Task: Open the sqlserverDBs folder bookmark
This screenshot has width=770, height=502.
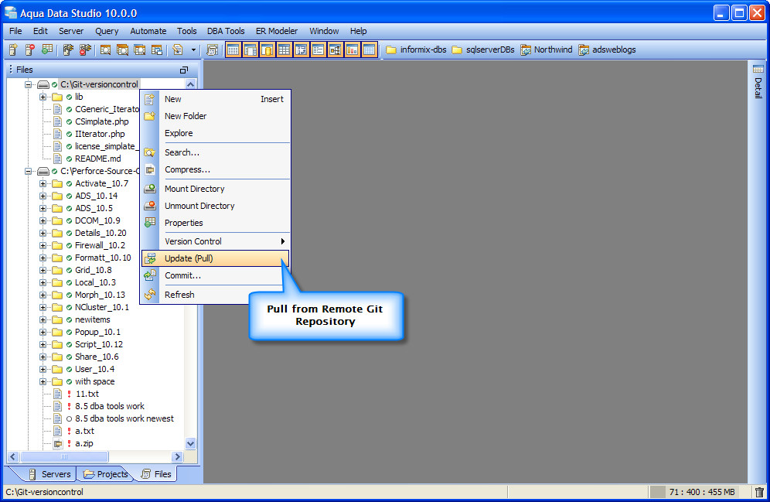Action: (482, 50)
